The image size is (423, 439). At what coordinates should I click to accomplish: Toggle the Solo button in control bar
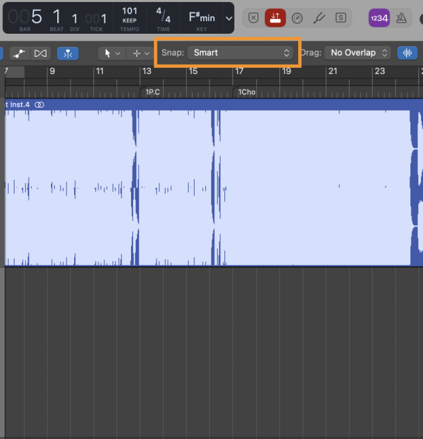[x=341, y=18]
